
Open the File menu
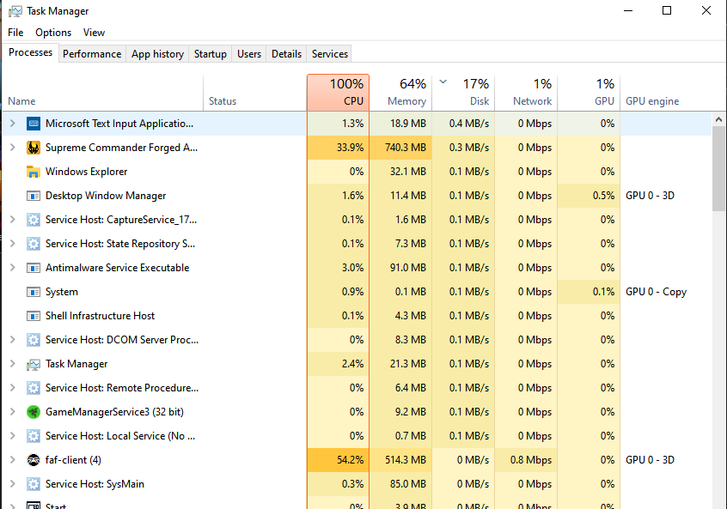pos(15,33)
